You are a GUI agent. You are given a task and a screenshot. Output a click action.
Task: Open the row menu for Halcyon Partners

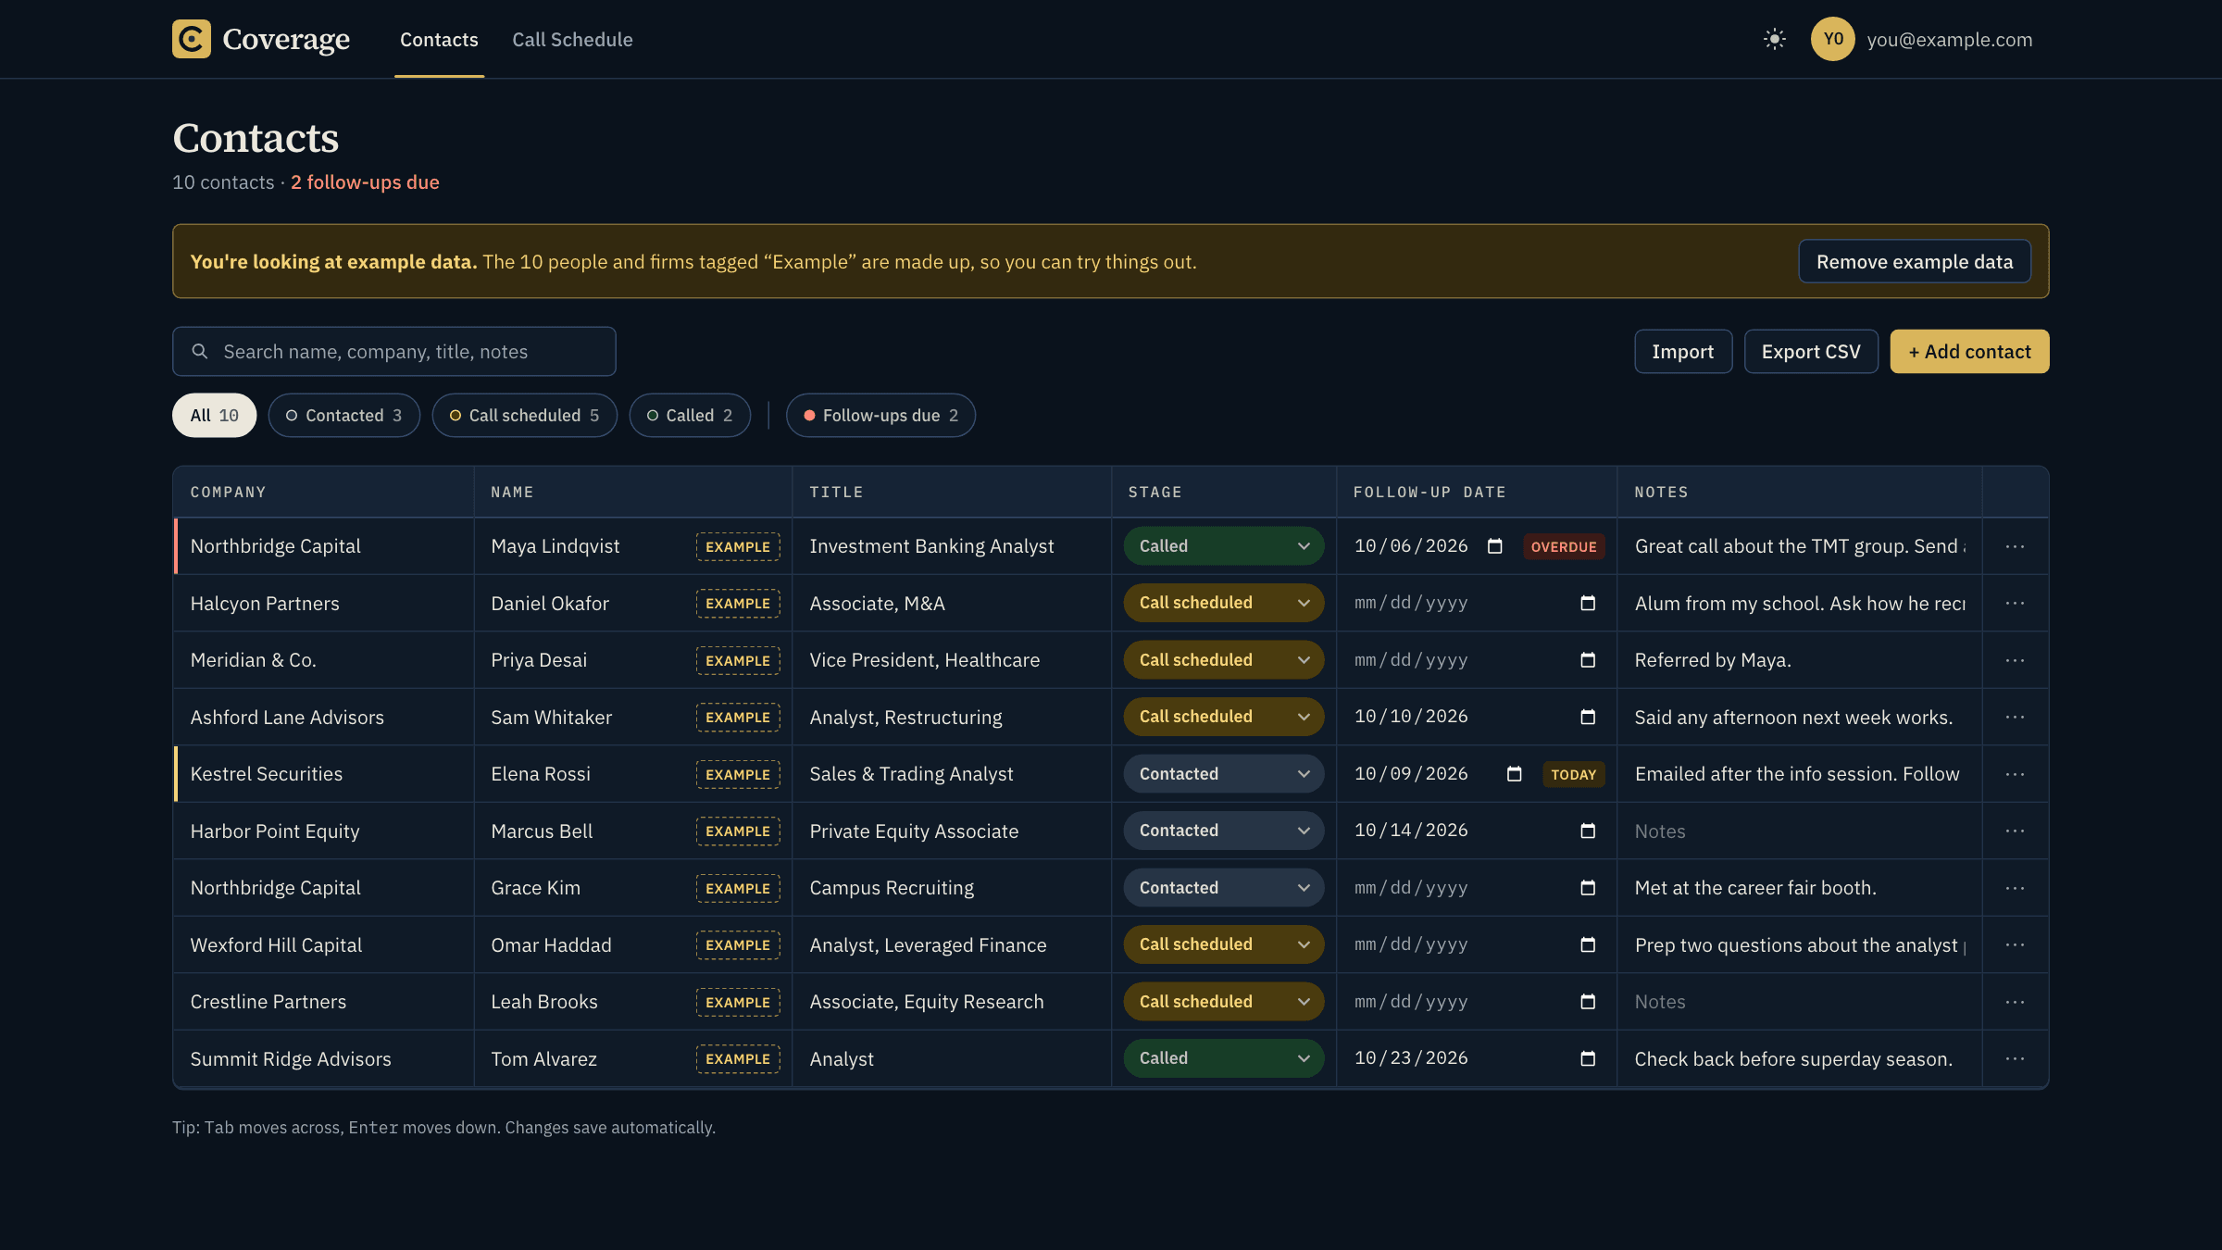pyautogui.click(x=2015, y=603)
